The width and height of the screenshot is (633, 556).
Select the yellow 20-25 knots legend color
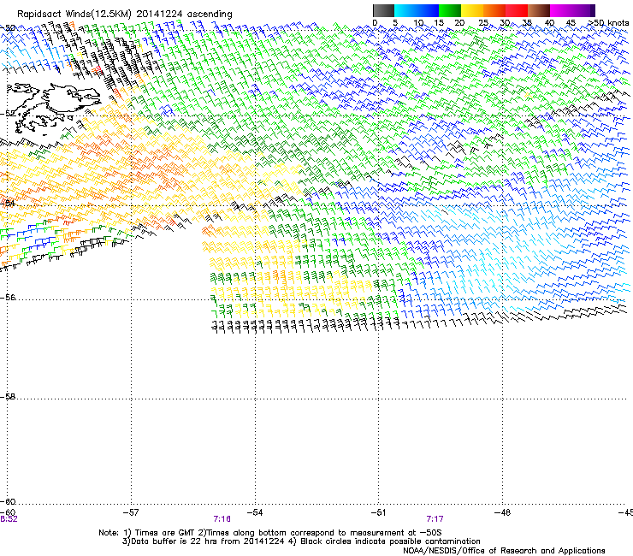pyautogui.click(x=472, y=10)
